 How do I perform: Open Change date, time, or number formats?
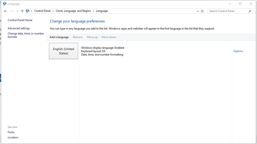26,35
